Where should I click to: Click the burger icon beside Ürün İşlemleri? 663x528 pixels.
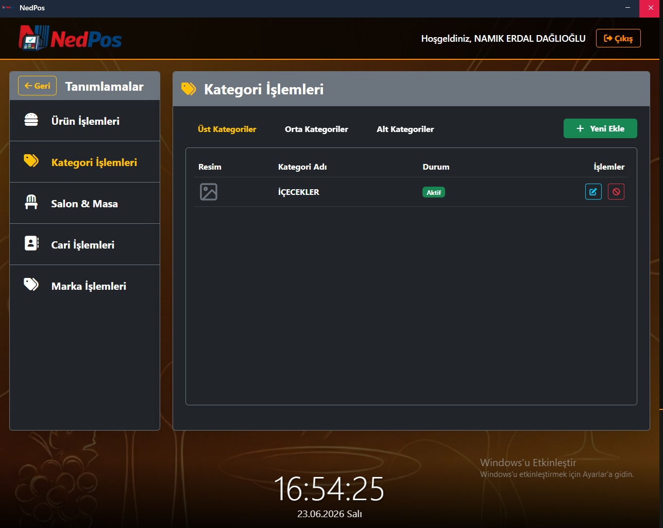point(31,120)
